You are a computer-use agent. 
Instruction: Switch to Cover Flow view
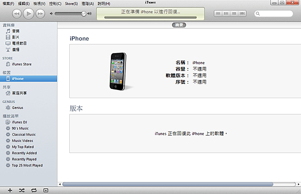point(242,13)
